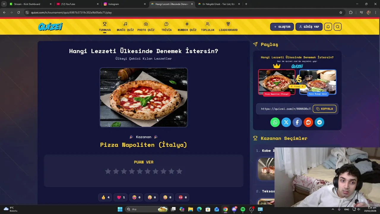Screen dimensions: 380x214
Task: Share on X icon
Action: 286,122
